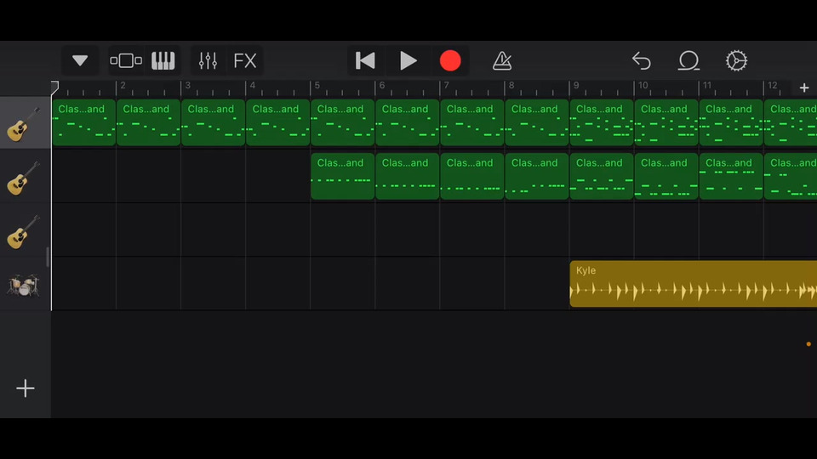Viewport: 817px width, 459px height.
Task: Toggle the FX effects panel
Action: 244,61
